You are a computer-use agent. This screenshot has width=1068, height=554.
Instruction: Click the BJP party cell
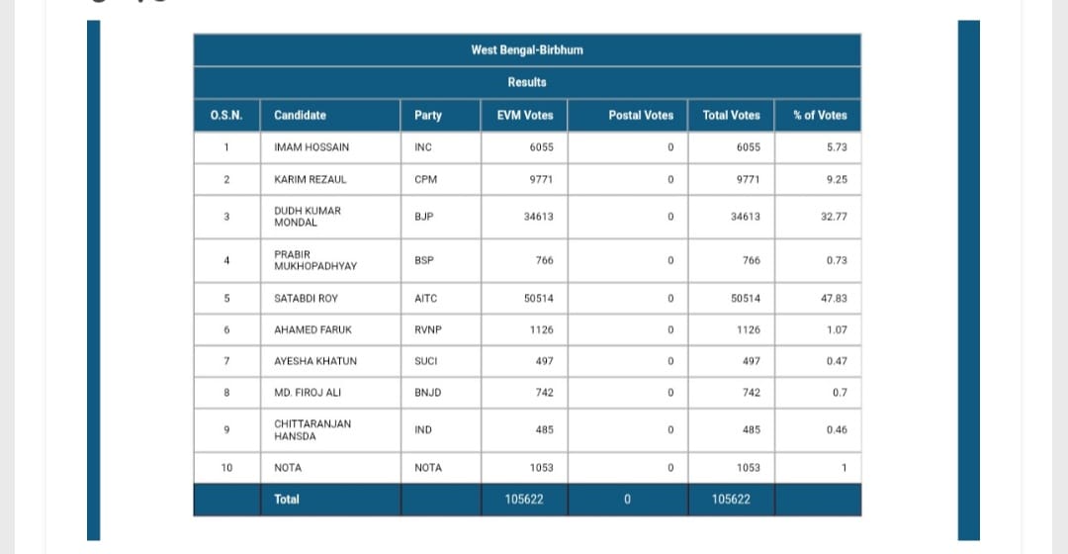coord(441,217)
